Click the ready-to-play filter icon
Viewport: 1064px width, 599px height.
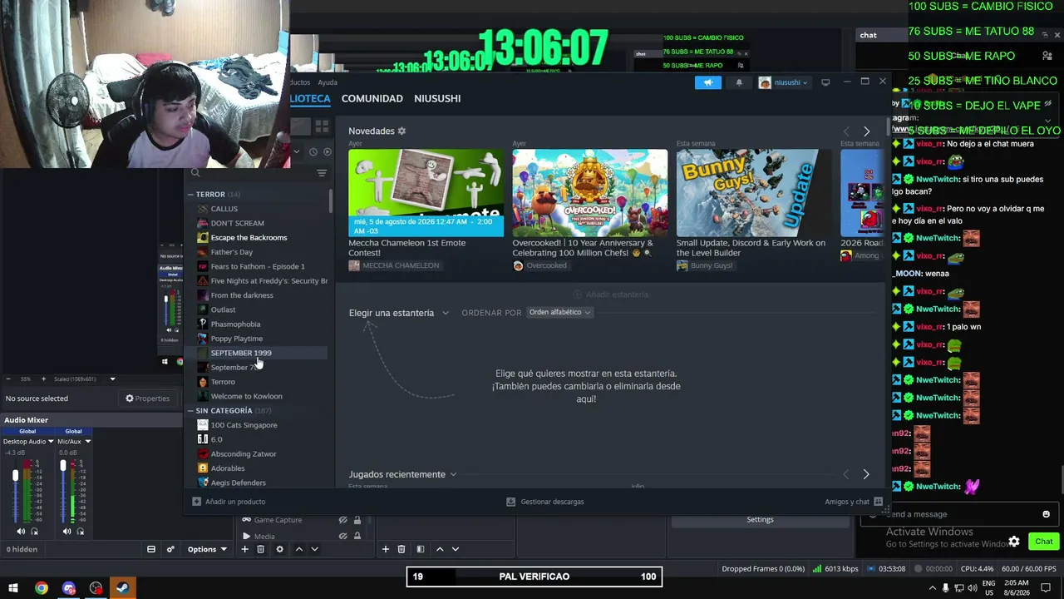coord(327,152)
